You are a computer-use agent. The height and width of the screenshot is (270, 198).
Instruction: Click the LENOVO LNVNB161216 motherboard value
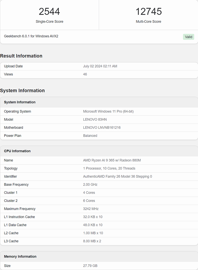pos(102,128)
